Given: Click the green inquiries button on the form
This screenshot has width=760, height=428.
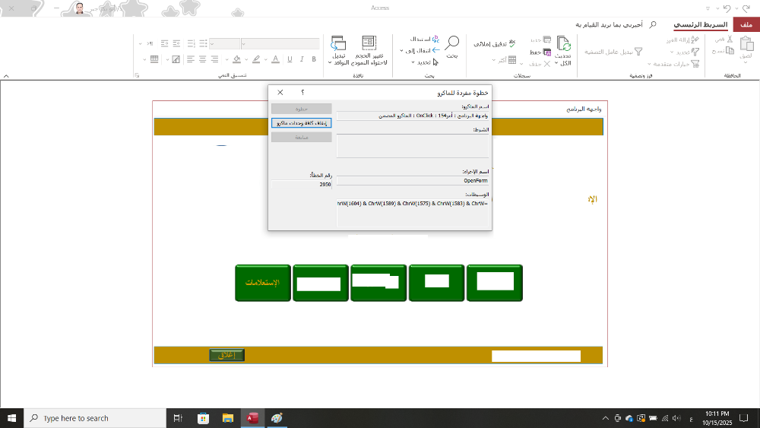Looking at the screenshot, I should click(x=262, y=283).
